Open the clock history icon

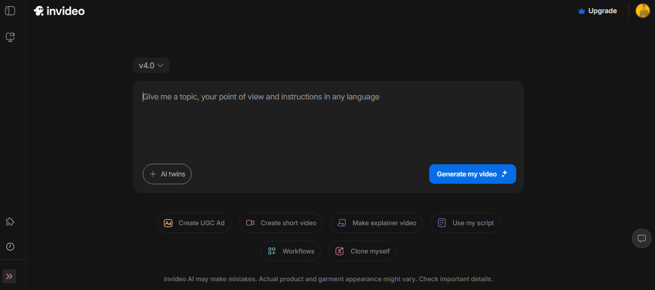(x=10, y=247)
